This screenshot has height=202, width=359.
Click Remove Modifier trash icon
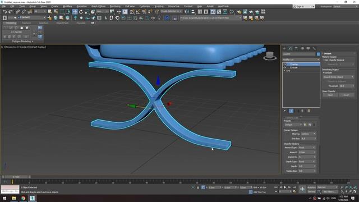point(302,111)
